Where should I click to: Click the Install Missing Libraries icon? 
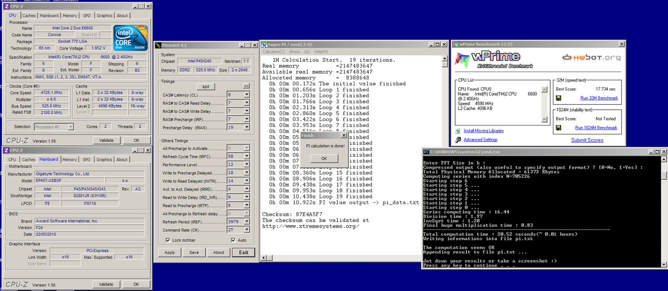[458, 131]
